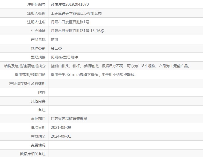Screen dimensions: 203x157
Task: Select the expiry date 2024-09-01
Action: coord(61,136)
